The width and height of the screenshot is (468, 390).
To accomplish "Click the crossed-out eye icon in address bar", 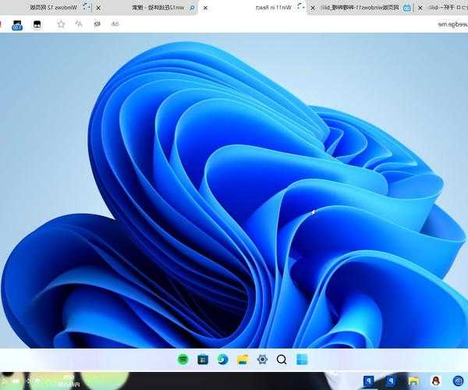I will coord(97,24).
